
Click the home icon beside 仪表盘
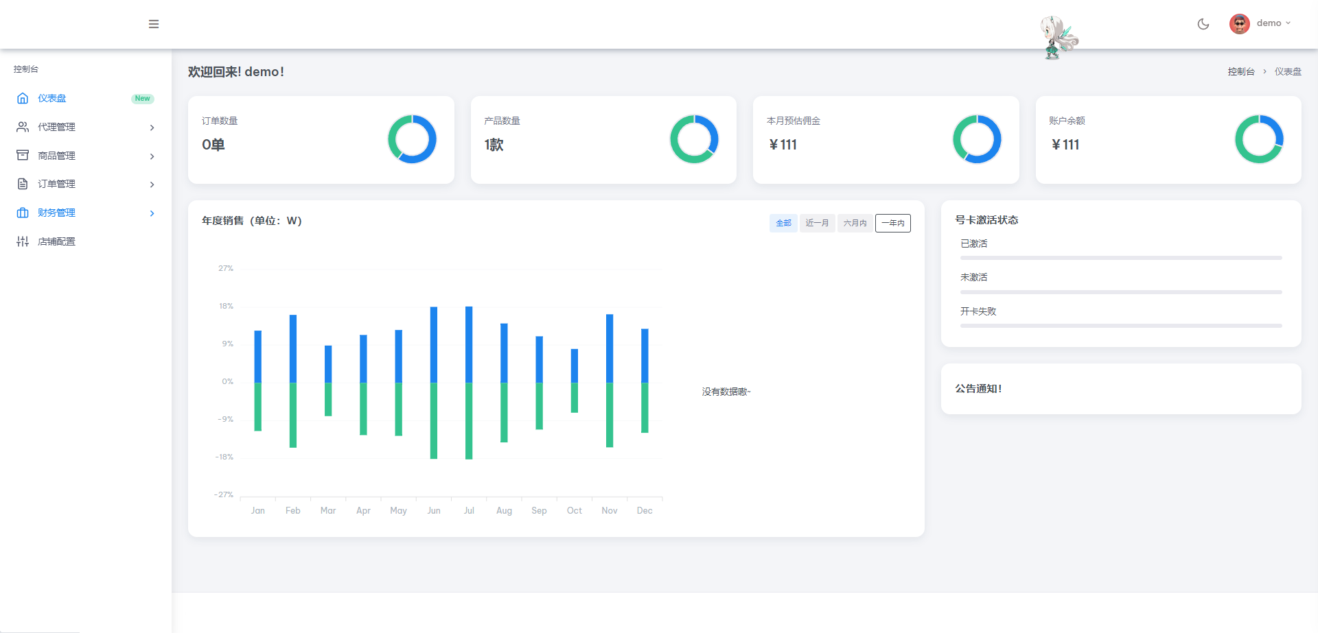click(x=23, y=98)
